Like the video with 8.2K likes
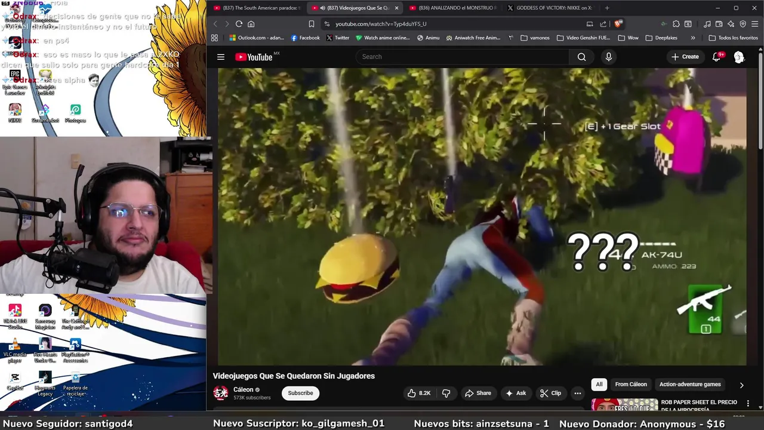Screen dimensions: 764x430 click(x=419, y=393)
